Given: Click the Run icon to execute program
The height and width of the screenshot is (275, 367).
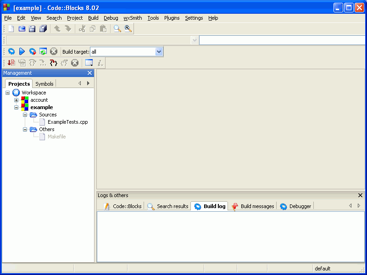Looking at the screenshot, I should pyautogui.click(x=22, y=51).
